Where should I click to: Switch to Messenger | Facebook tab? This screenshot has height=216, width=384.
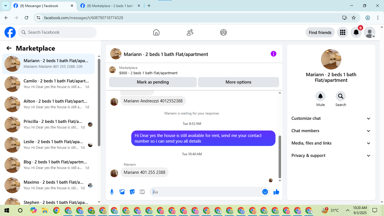click(44, 6)
